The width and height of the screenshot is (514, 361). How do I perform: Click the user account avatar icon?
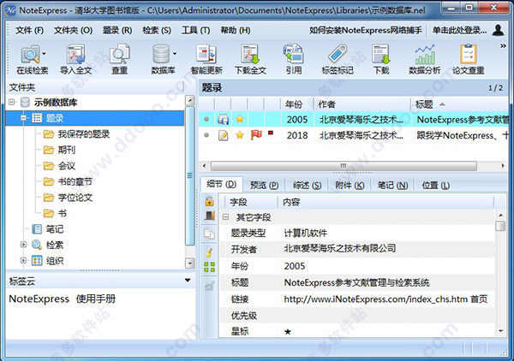(x=499, y=30)
